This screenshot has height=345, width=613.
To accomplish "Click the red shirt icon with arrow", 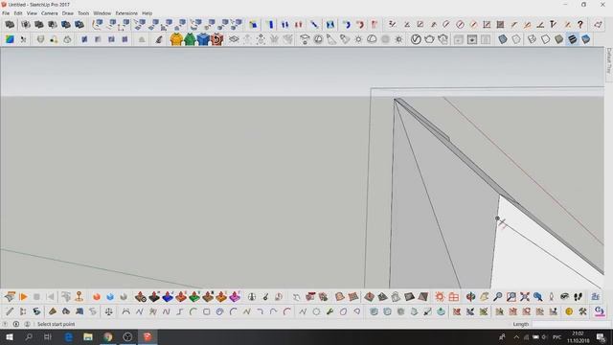I will pos(216,39).
